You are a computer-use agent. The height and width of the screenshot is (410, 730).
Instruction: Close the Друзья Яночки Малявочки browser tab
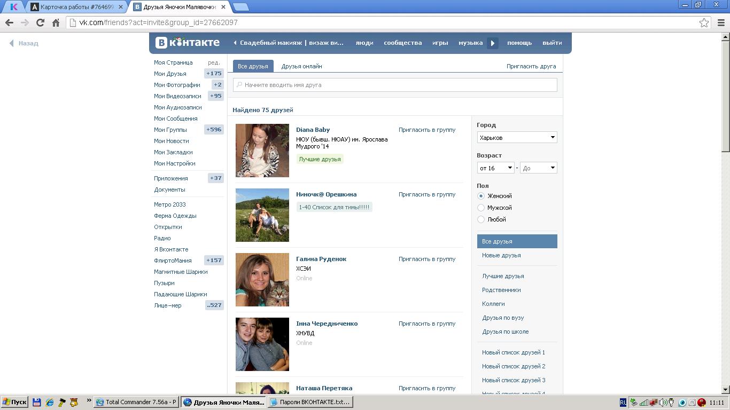coord(223,7)
